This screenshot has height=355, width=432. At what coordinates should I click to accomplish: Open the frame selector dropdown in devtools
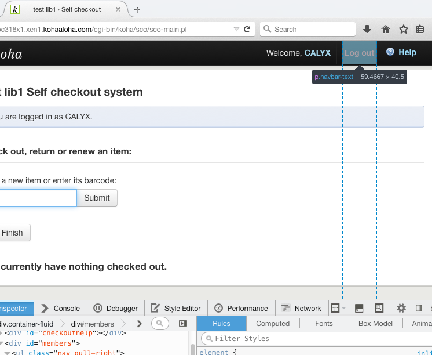coord(338,308)
